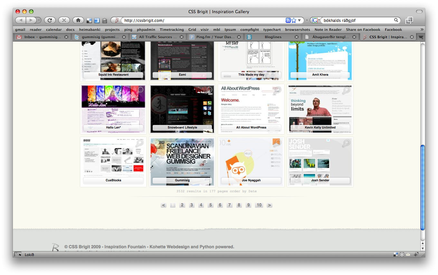Go back to the previous page
The height and width of the screenshot is (275, 438).
coord(21,20)
